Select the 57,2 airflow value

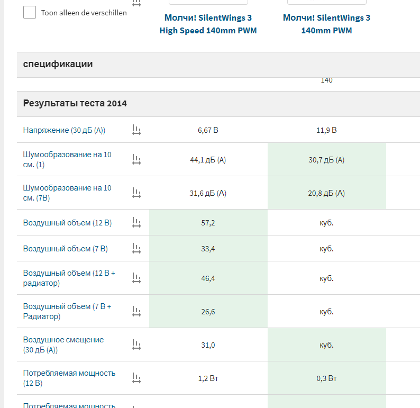point(208,223)
